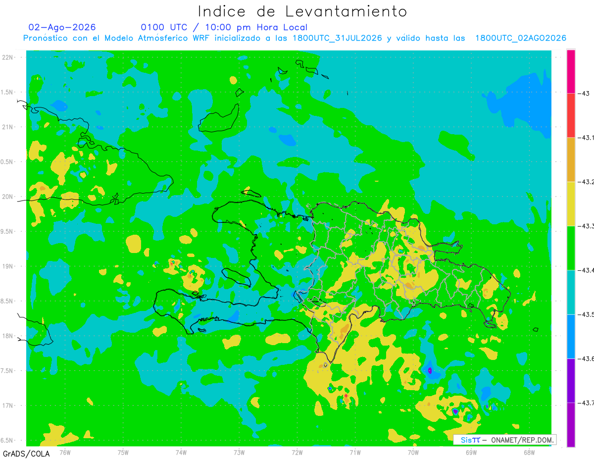Click the latitude label '18N'
The height and width of the screenshot is (459, 594).
tap(7, 336)
